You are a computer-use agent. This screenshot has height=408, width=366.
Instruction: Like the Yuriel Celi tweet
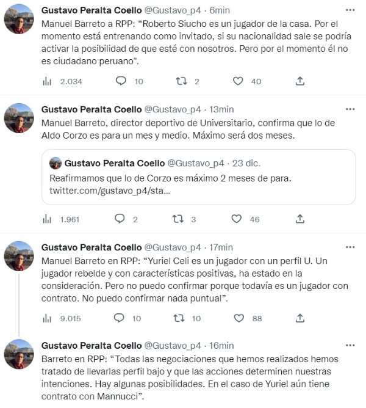coord(238,318)
